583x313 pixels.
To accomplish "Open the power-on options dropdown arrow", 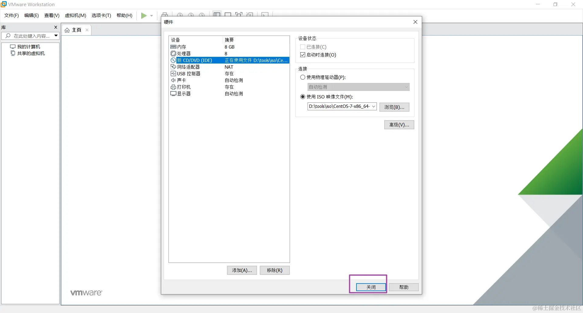I will (x=152, y=15).
